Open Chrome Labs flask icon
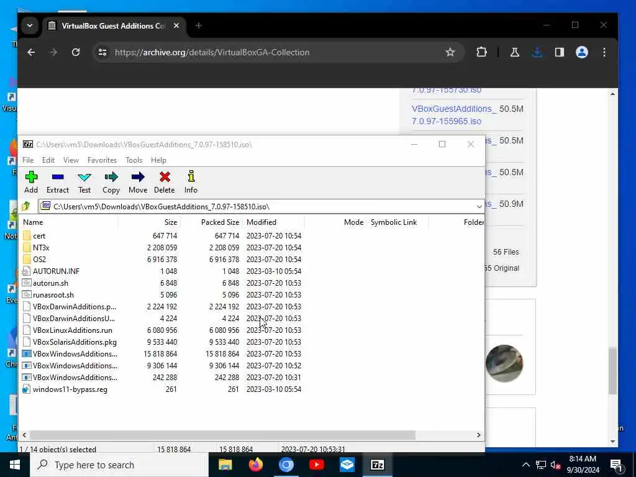 (515, 52)
